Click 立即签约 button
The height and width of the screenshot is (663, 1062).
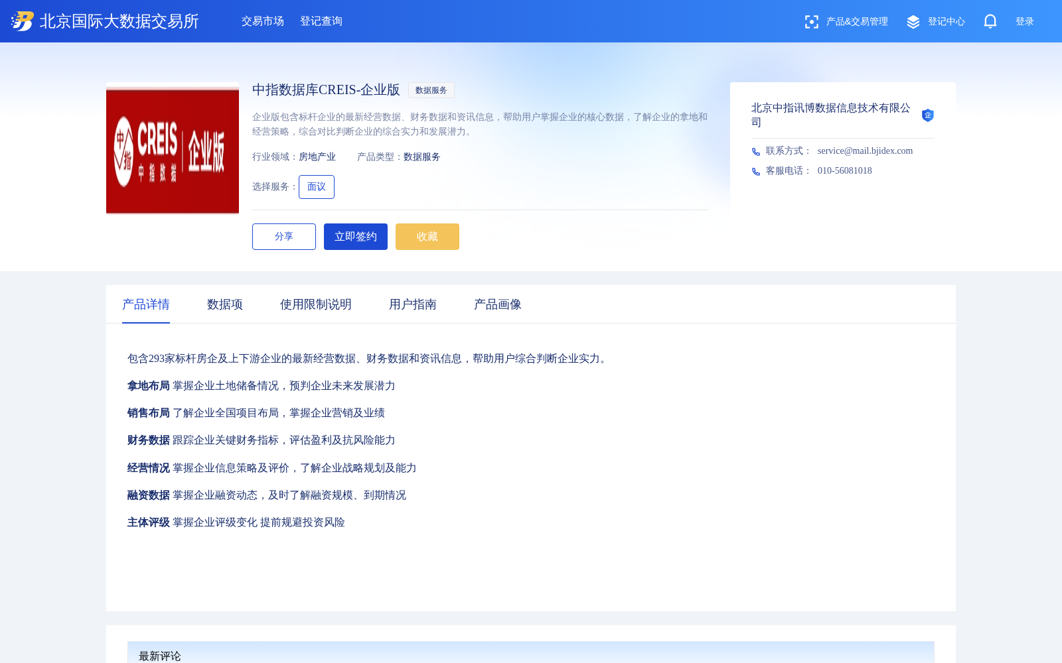tap(356, 237)
